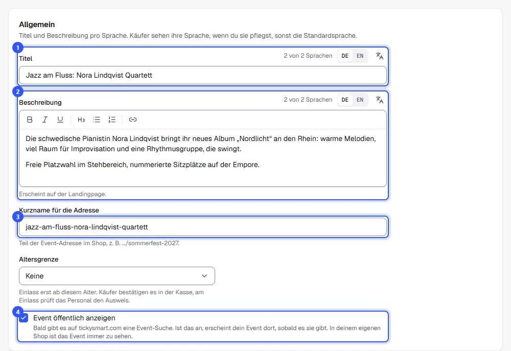Click the Beschreibung '2 von 2 Sprachen' text
Image resolution: width=511 pixels, height=351 pixels.
click(x=308, y=100)
